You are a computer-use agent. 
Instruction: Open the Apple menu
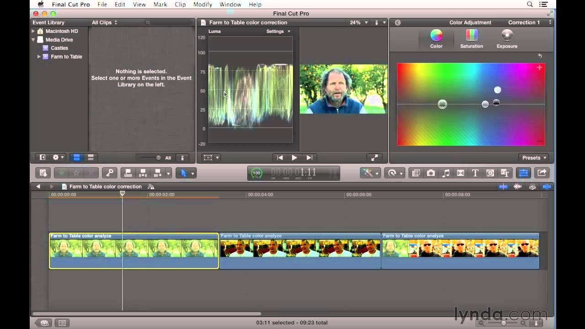40,5
